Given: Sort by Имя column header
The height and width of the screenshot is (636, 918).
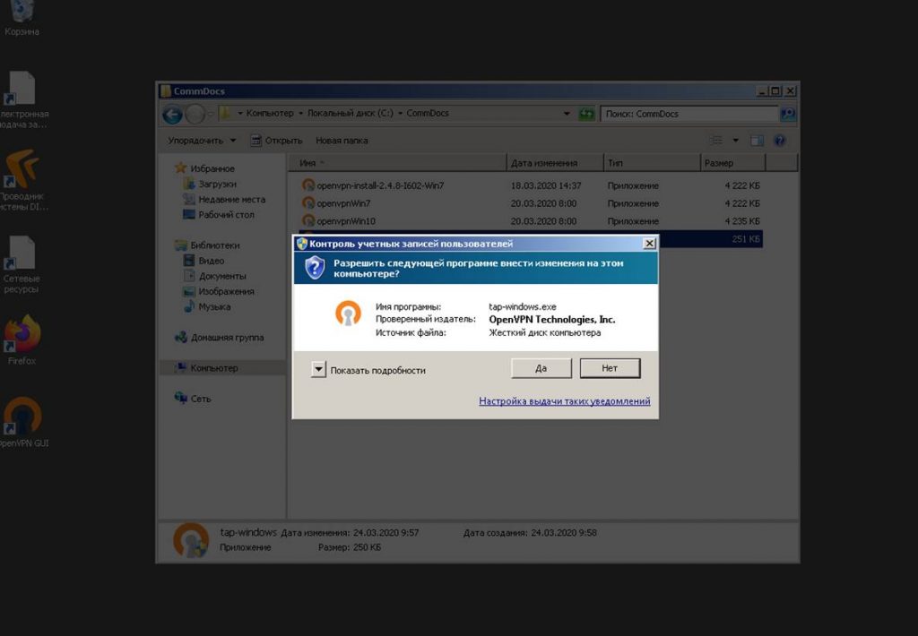Looking at the screenshot, I should click(397, 163).
